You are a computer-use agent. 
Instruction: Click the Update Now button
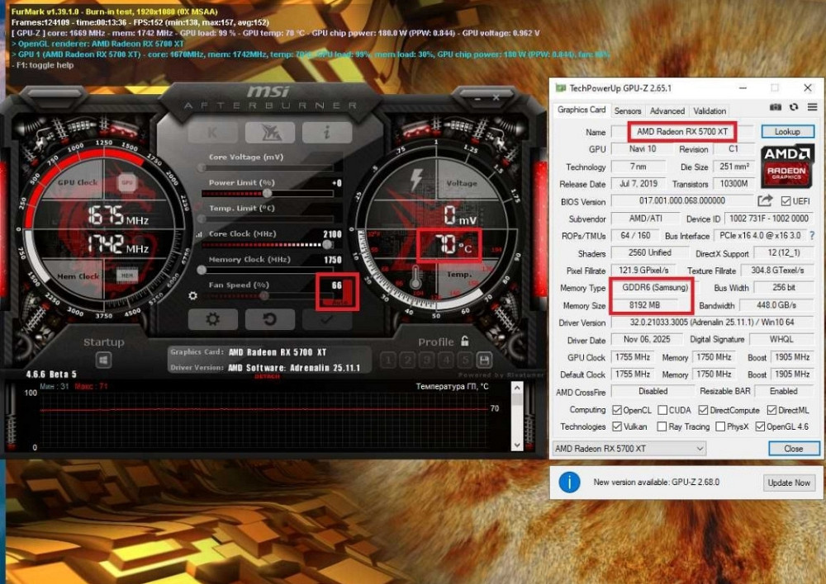[788, 483]
